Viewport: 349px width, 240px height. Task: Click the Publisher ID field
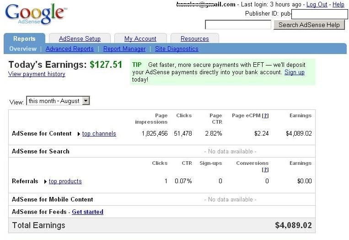point(320,15)
